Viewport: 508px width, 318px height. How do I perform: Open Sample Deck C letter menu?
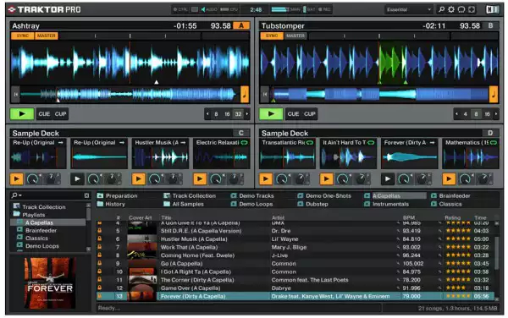coord(241,133)
